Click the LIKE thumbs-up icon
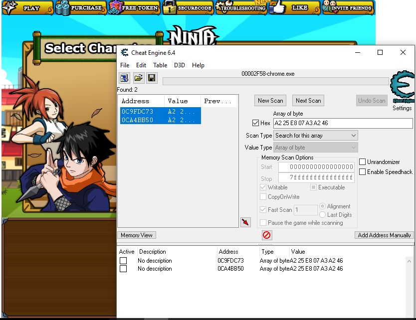The width and height of the screenshot is (416, 320). click(278, 7)
